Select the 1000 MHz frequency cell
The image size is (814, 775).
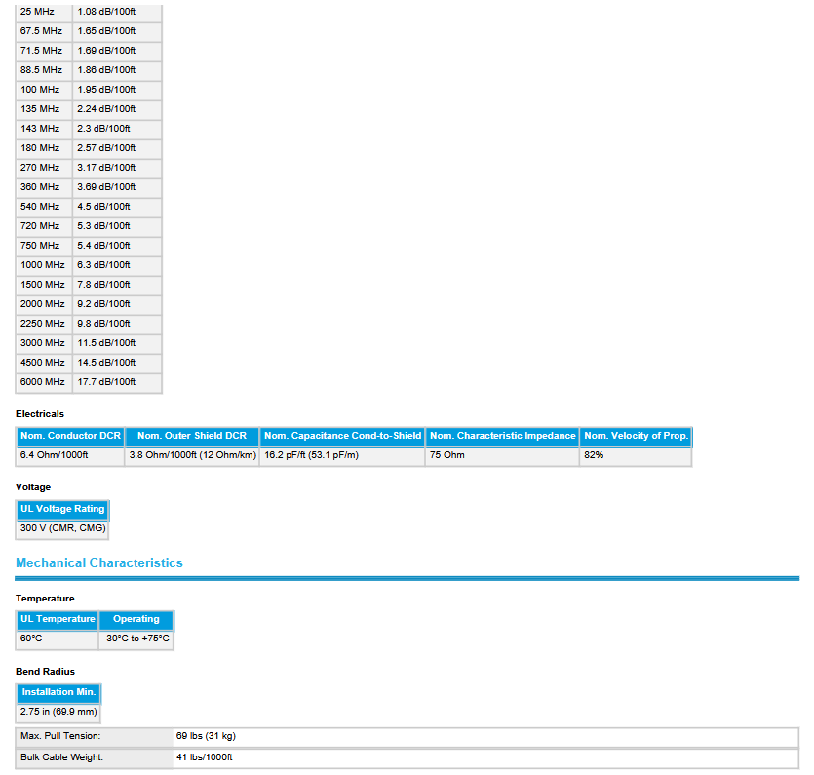click(44, 265)
